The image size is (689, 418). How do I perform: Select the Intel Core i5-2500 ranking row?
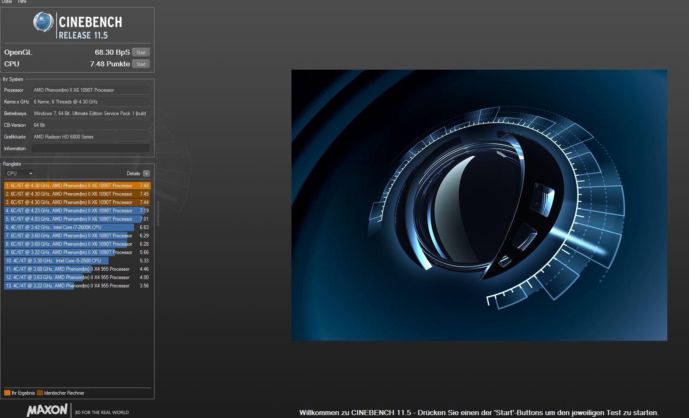tap(77, 261)
